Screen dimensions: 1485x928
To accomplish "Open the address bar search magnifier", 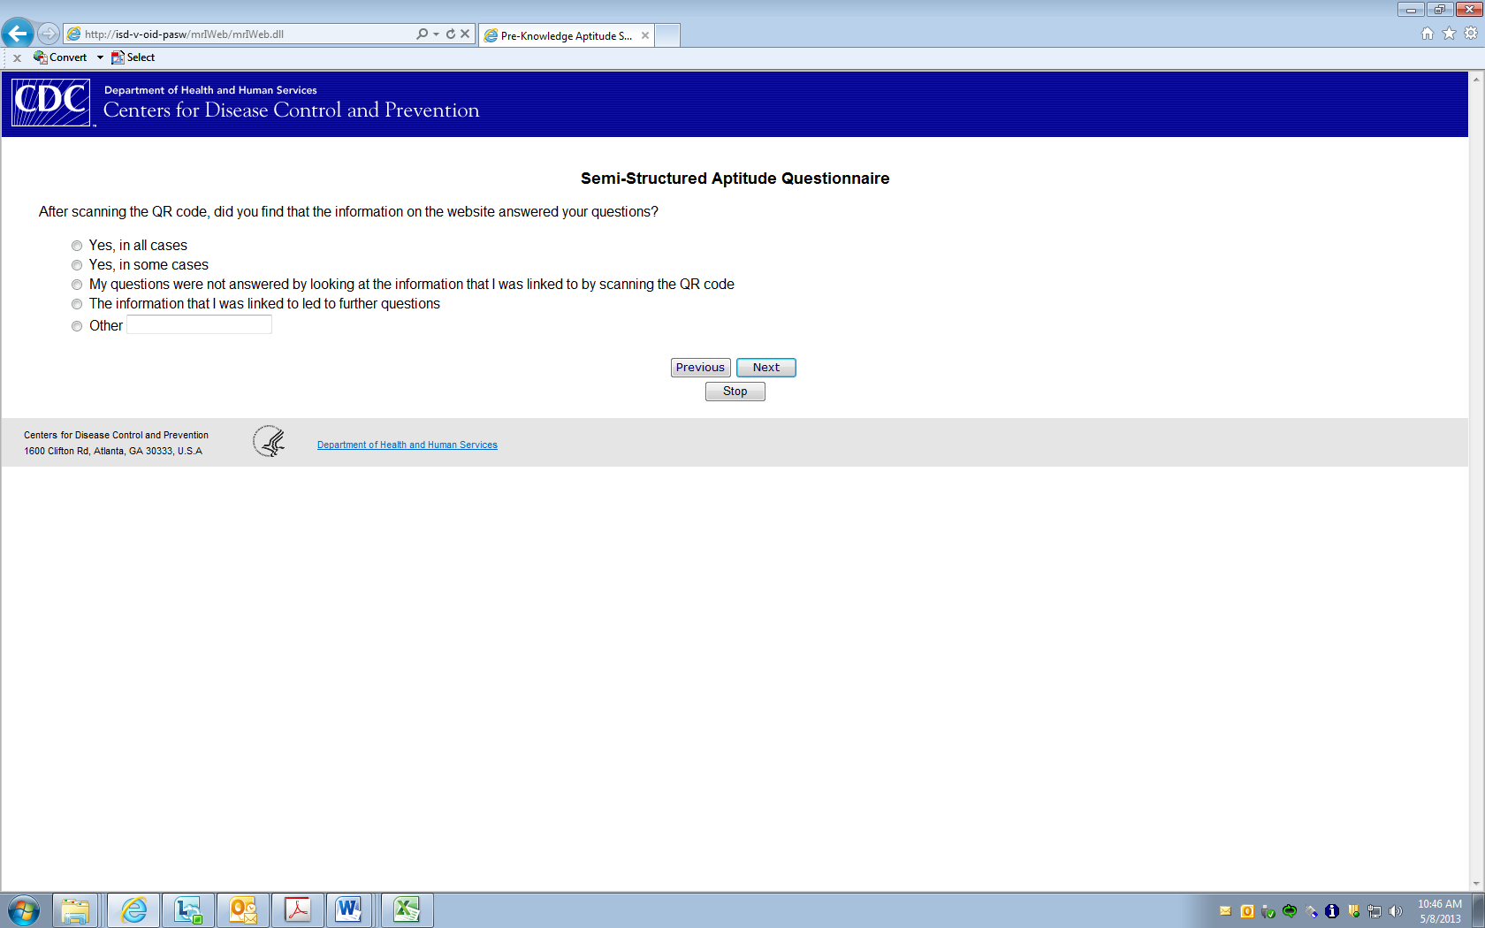I will click(x=422, y=34).
